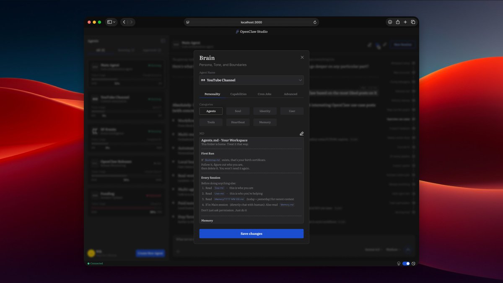
Task: Click the lightbulb icon in status bar
Action: [399, 263]
